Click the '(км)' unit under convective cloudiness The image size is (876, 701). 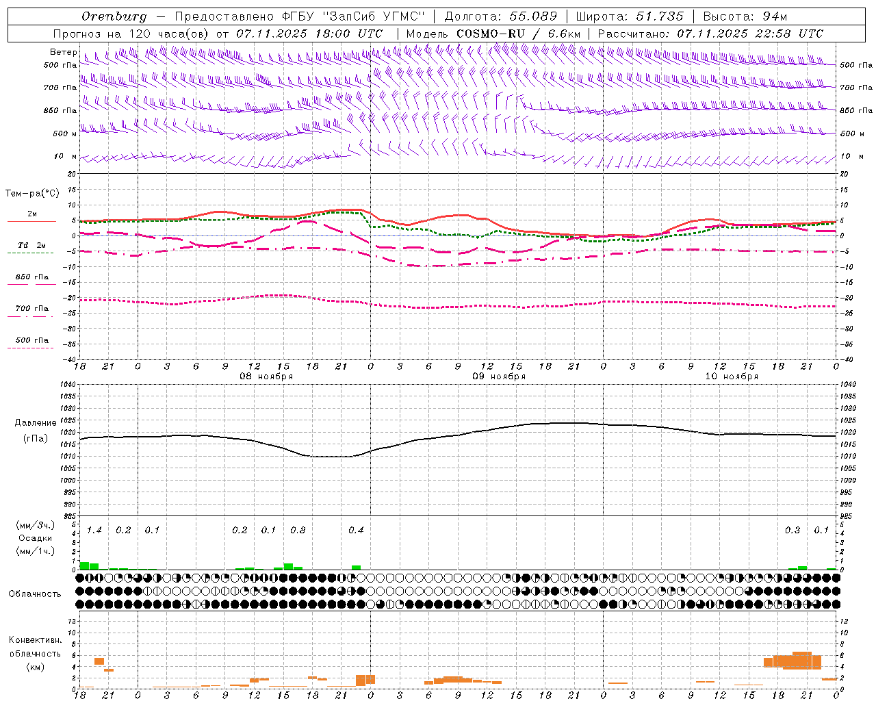click(36, 667)
